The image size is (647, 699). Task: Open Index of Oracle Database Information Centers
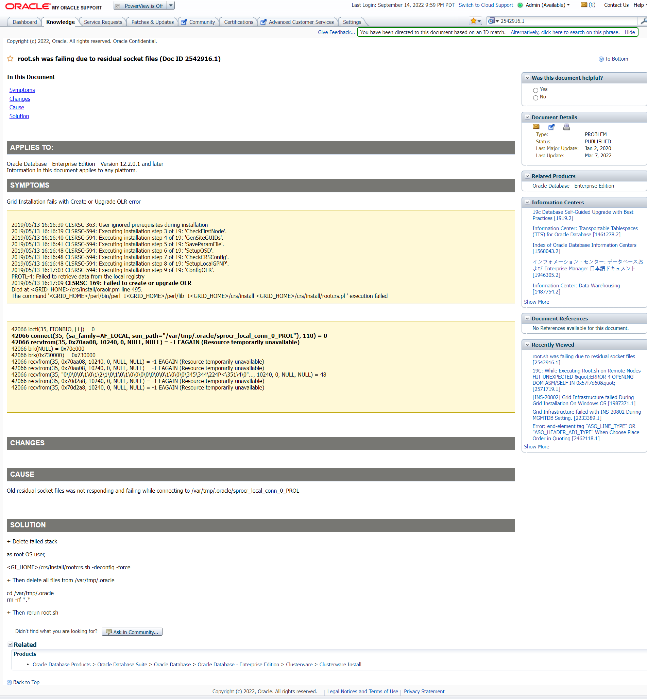584,248
